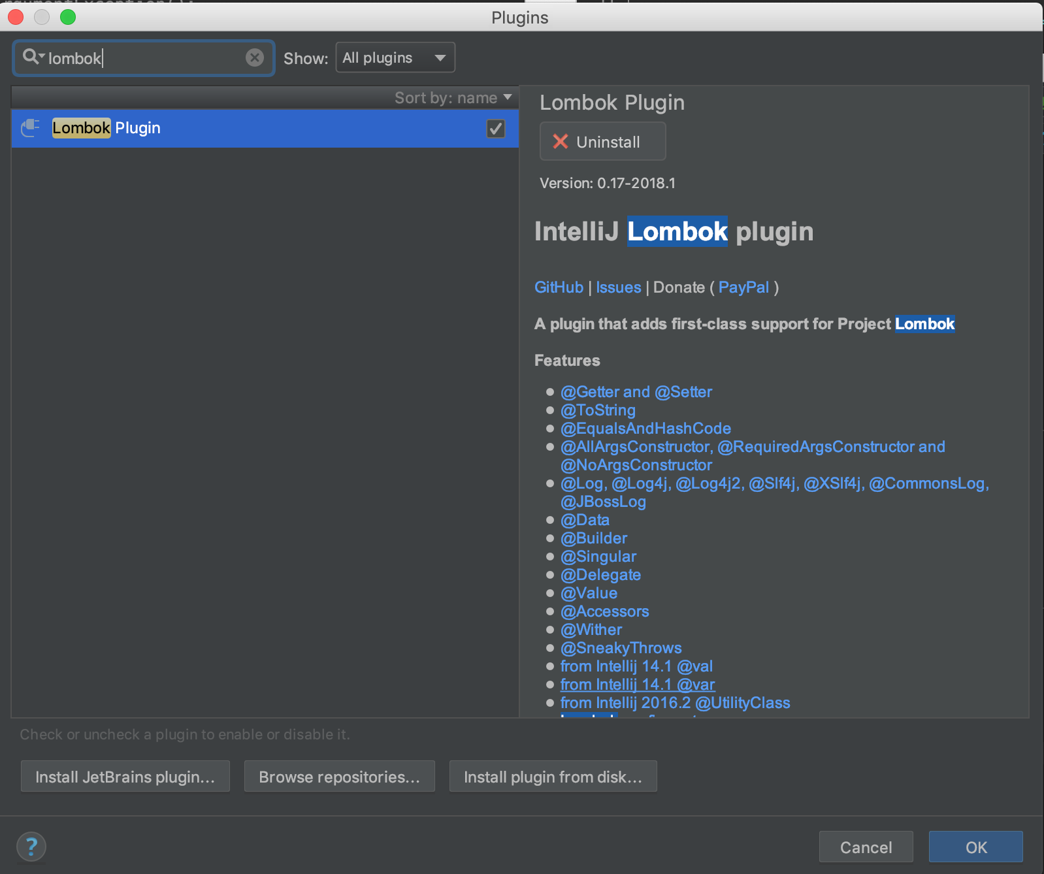This screenshot has height=874, width=1044.
Task: Open the @Value link
Action: (x=589, y=593)
